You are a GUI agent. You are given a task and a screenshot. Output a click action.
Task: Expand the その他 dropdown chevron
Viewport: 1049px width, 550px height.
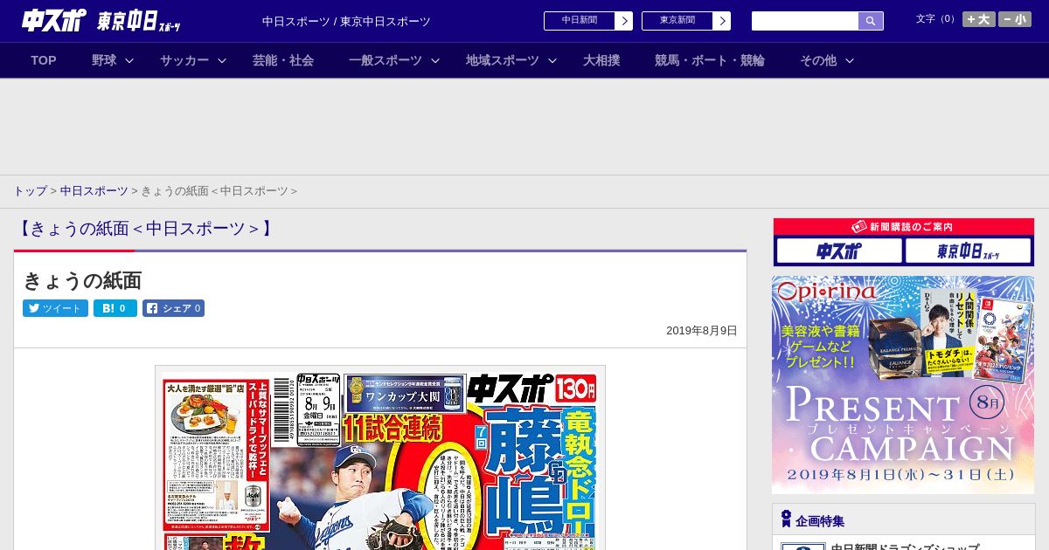click(x=850, y=61)
